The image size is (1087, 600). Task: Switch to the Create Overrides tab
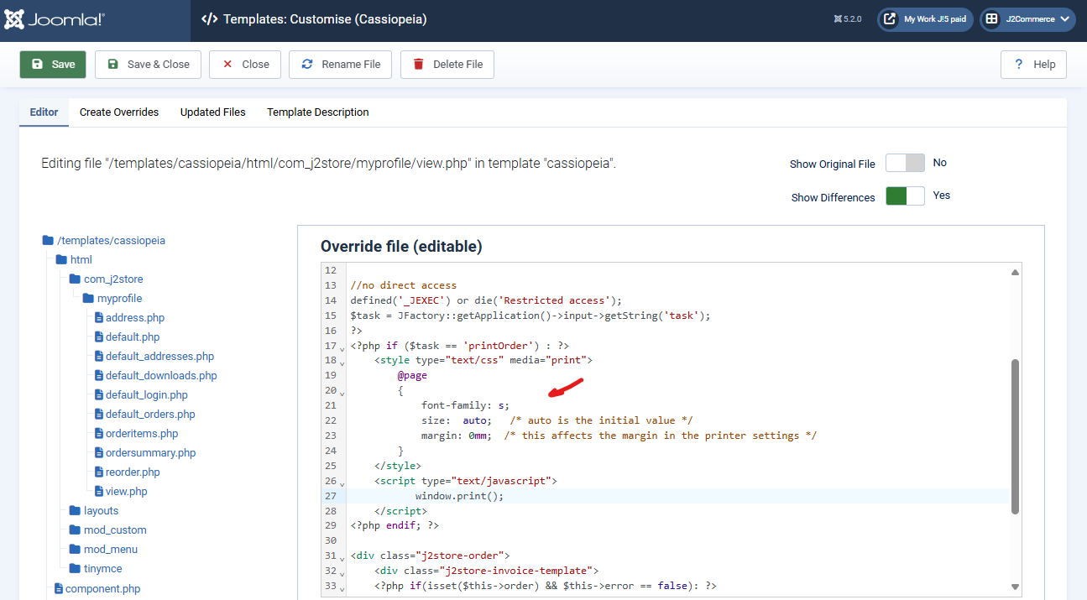(119, 112)
